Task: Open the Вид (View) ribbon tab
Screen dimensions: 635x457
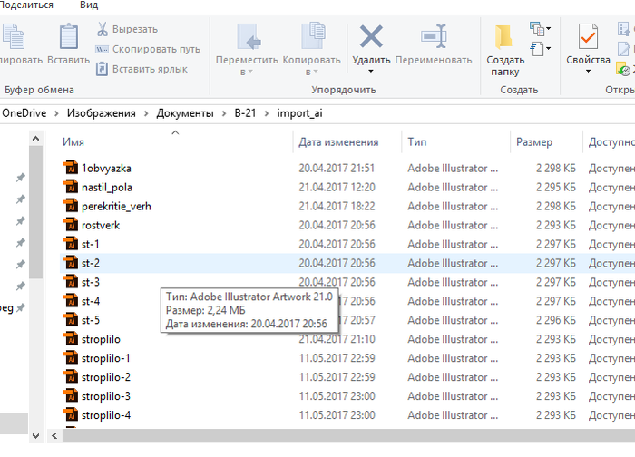Action: click(x=89, y=5)
